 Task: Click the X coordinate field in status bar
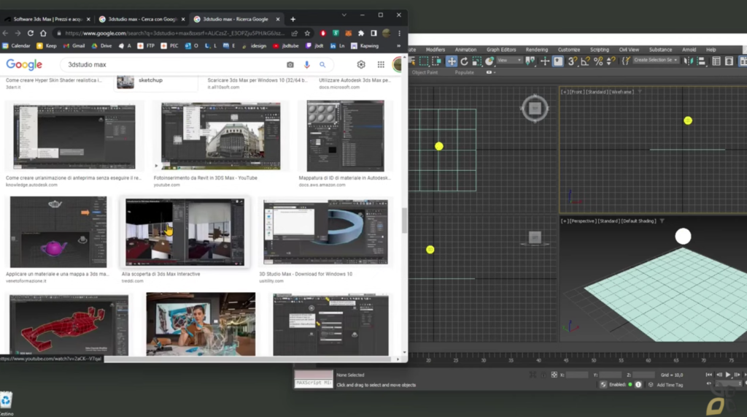coord(577,375)
